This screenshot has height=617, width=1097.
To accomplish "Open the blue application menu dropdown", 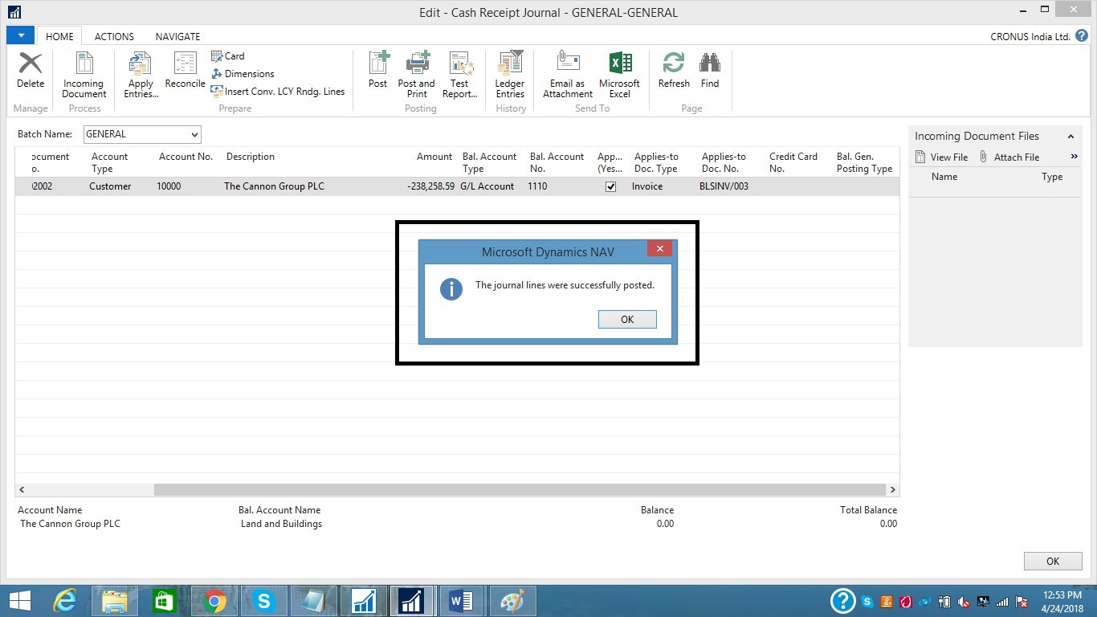I will [20, 35].
